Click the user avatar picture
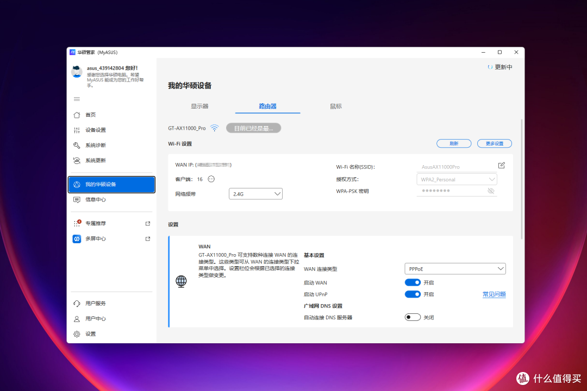 (77, 72)
